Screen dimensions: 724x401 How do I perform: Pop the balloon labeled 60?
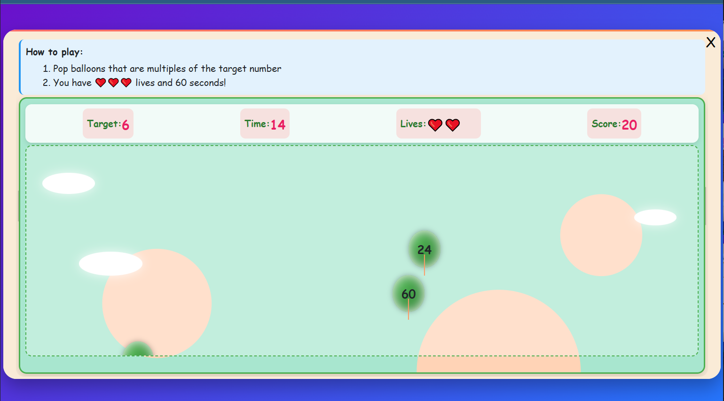pos(408,293)
